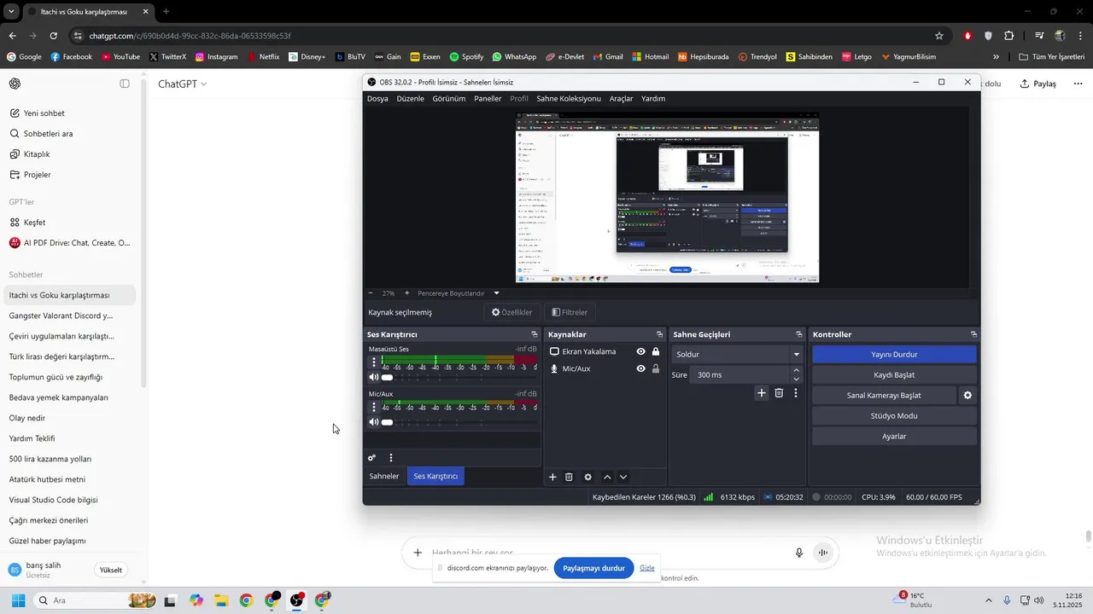Screen dimensions: 1093x614
Task: Open virtual camera settings gear icon
Action: pyautogui.click(x=967, y=396)
